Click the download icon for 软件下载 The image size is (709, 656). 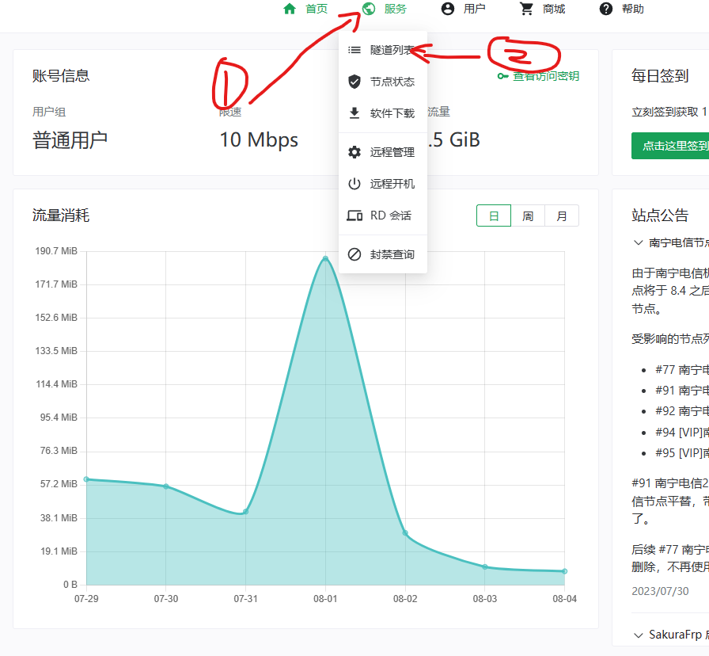[354, 113]
